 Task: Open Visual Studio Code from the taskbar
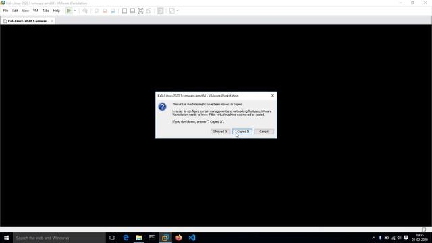tap(192, 238)
